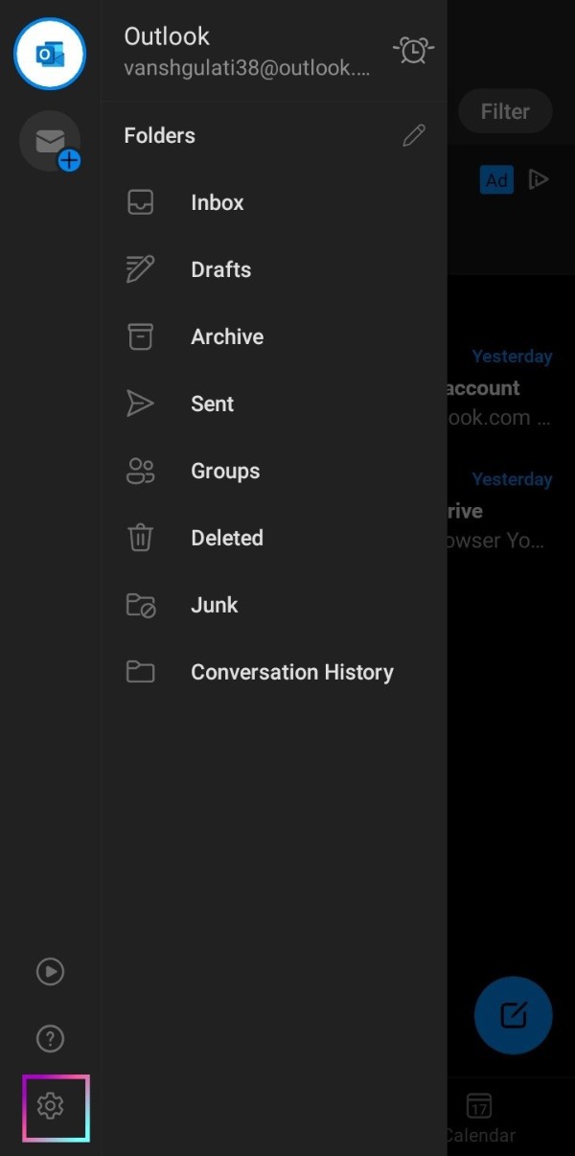Tap the vanshgulati38@outlook email address
The image size is (575, 1156).
click(246, 69)
